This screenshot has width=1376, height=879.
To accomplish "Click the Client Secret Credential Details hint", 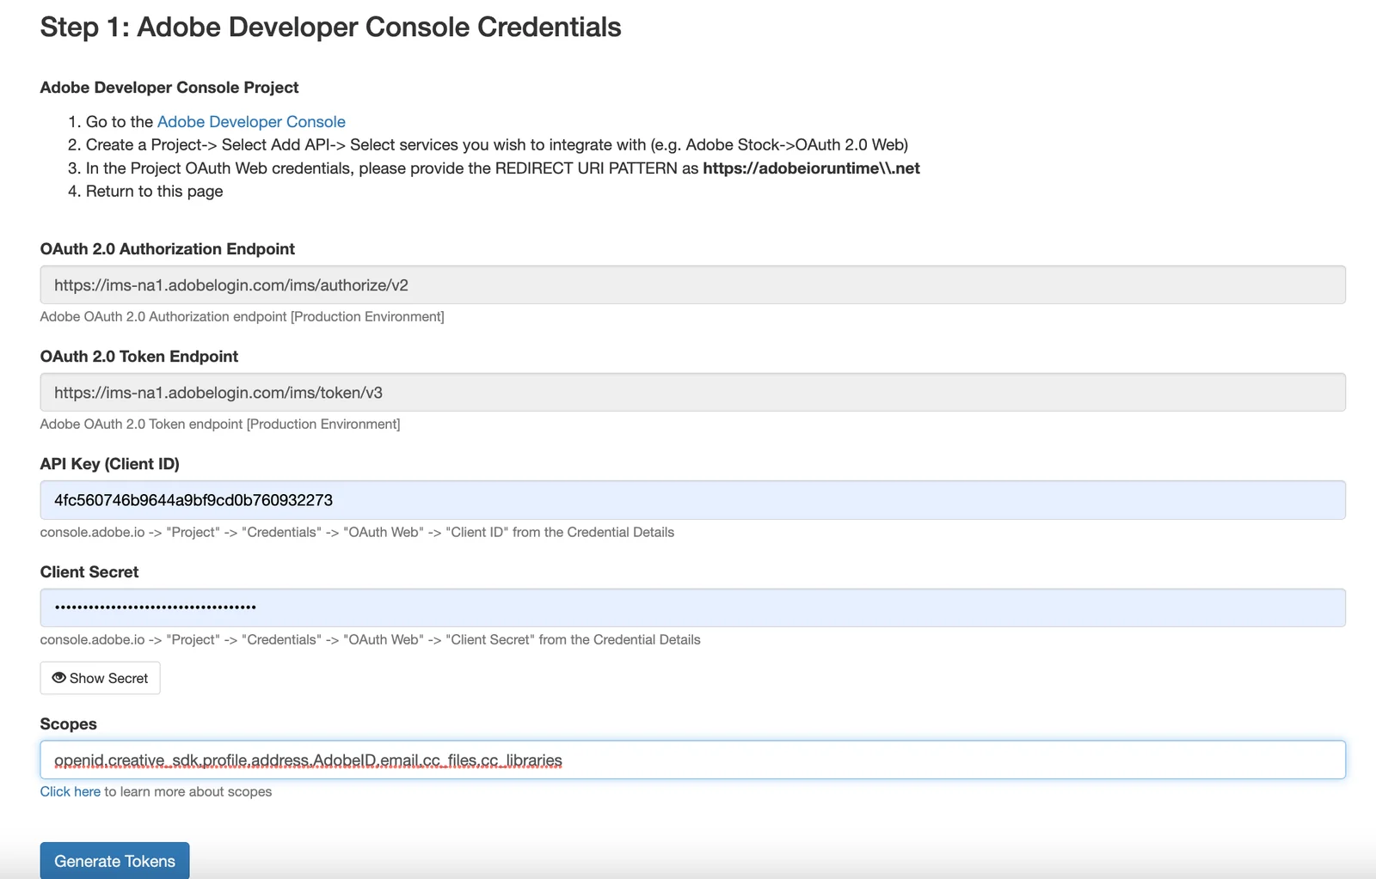I will [371, 640].
